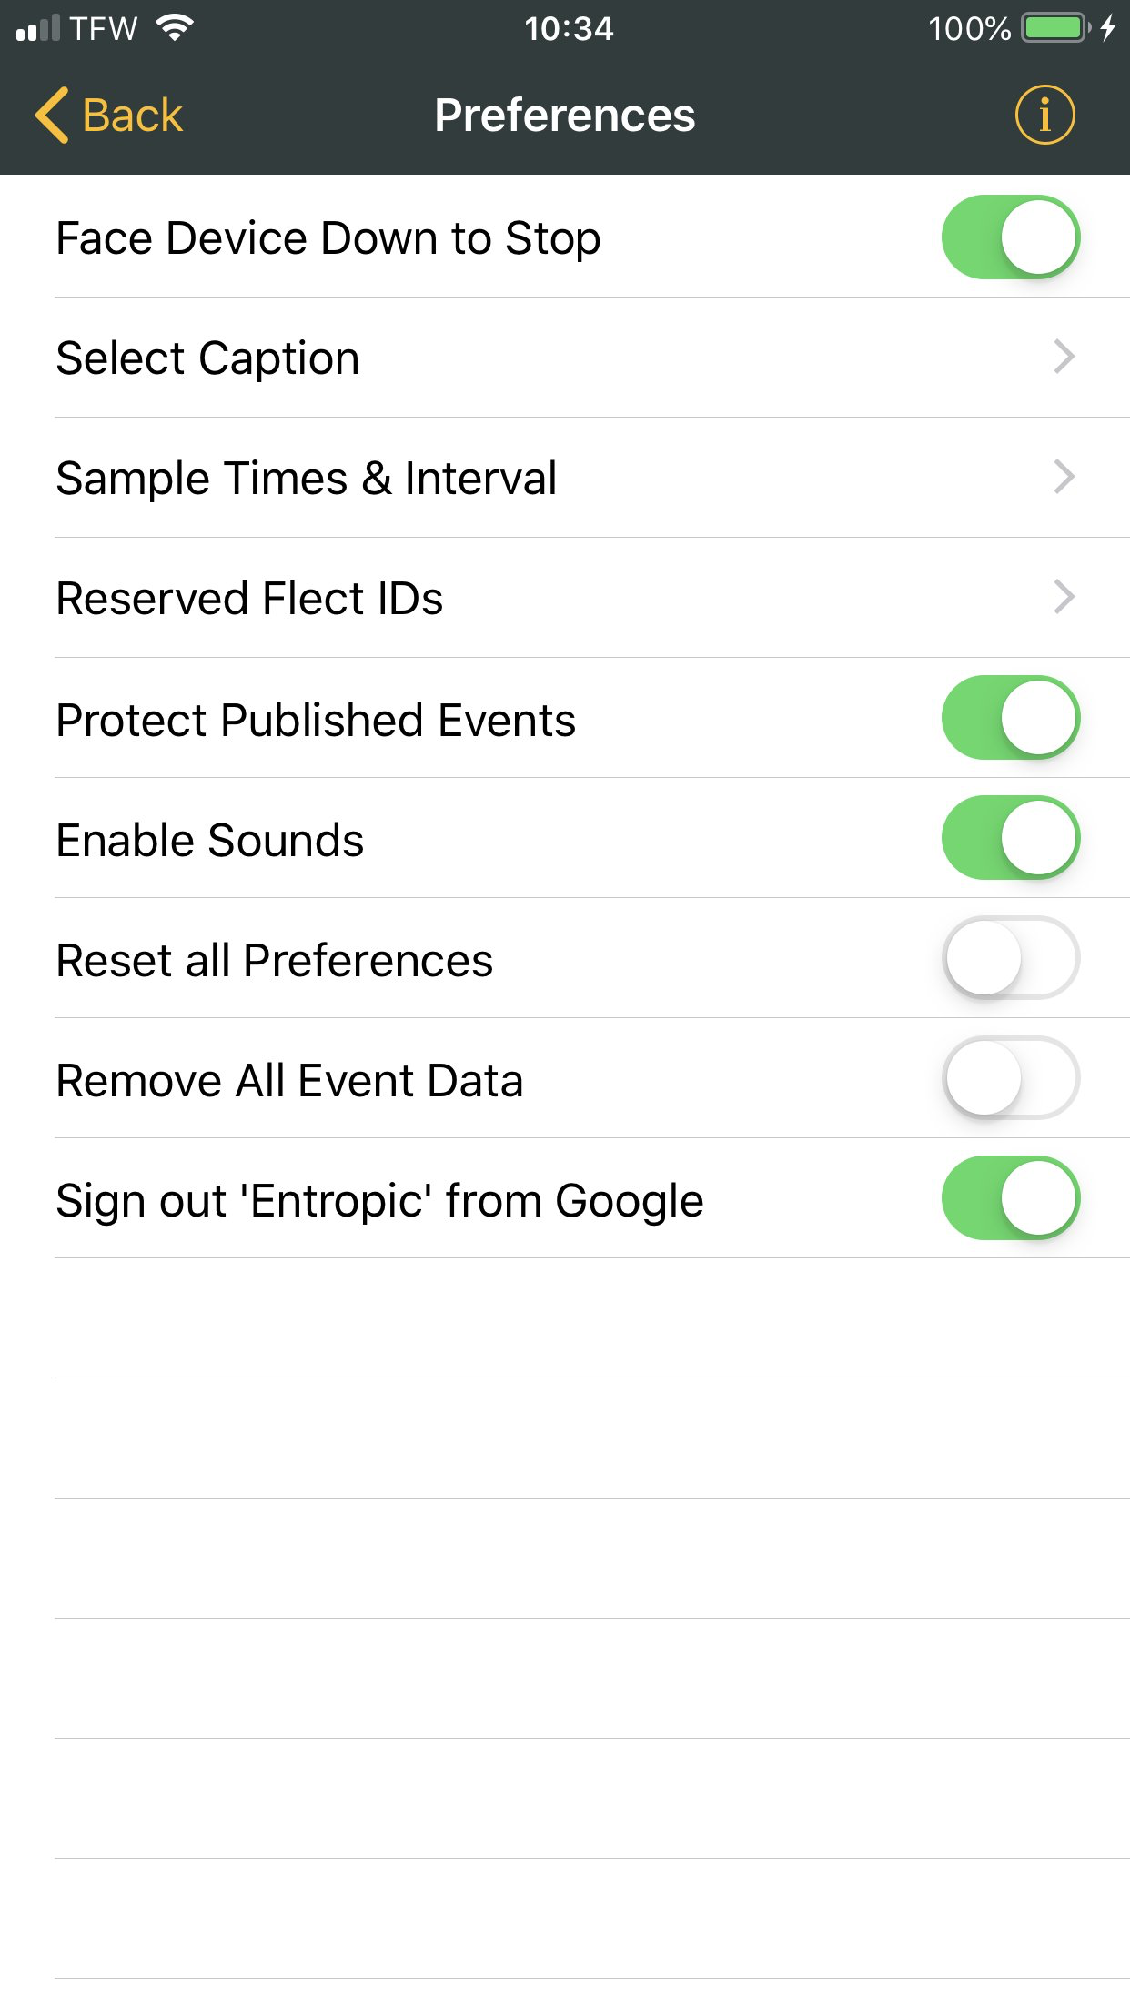The image size is (1130, 2009).
Task: Tap the Wi-Fi status icon
Action: tap(174, 28)
